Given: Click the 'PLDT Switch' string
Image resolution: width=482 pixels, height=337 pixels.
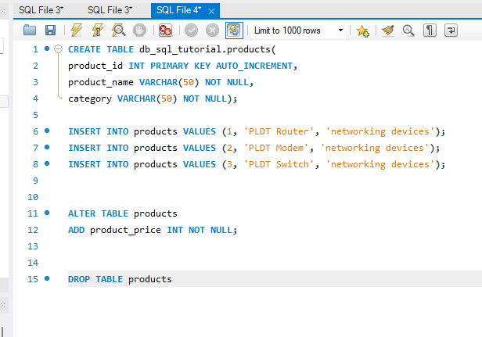Looking at the screenshot, I should point(279,164).
